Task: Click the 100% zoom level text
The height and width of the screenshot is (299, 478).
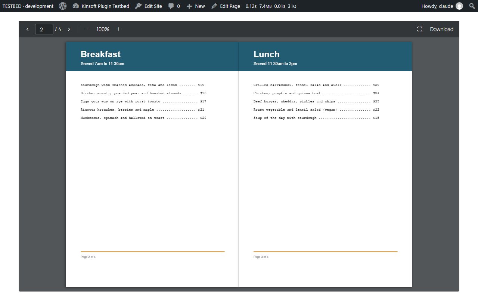Action: click(103, 29)
